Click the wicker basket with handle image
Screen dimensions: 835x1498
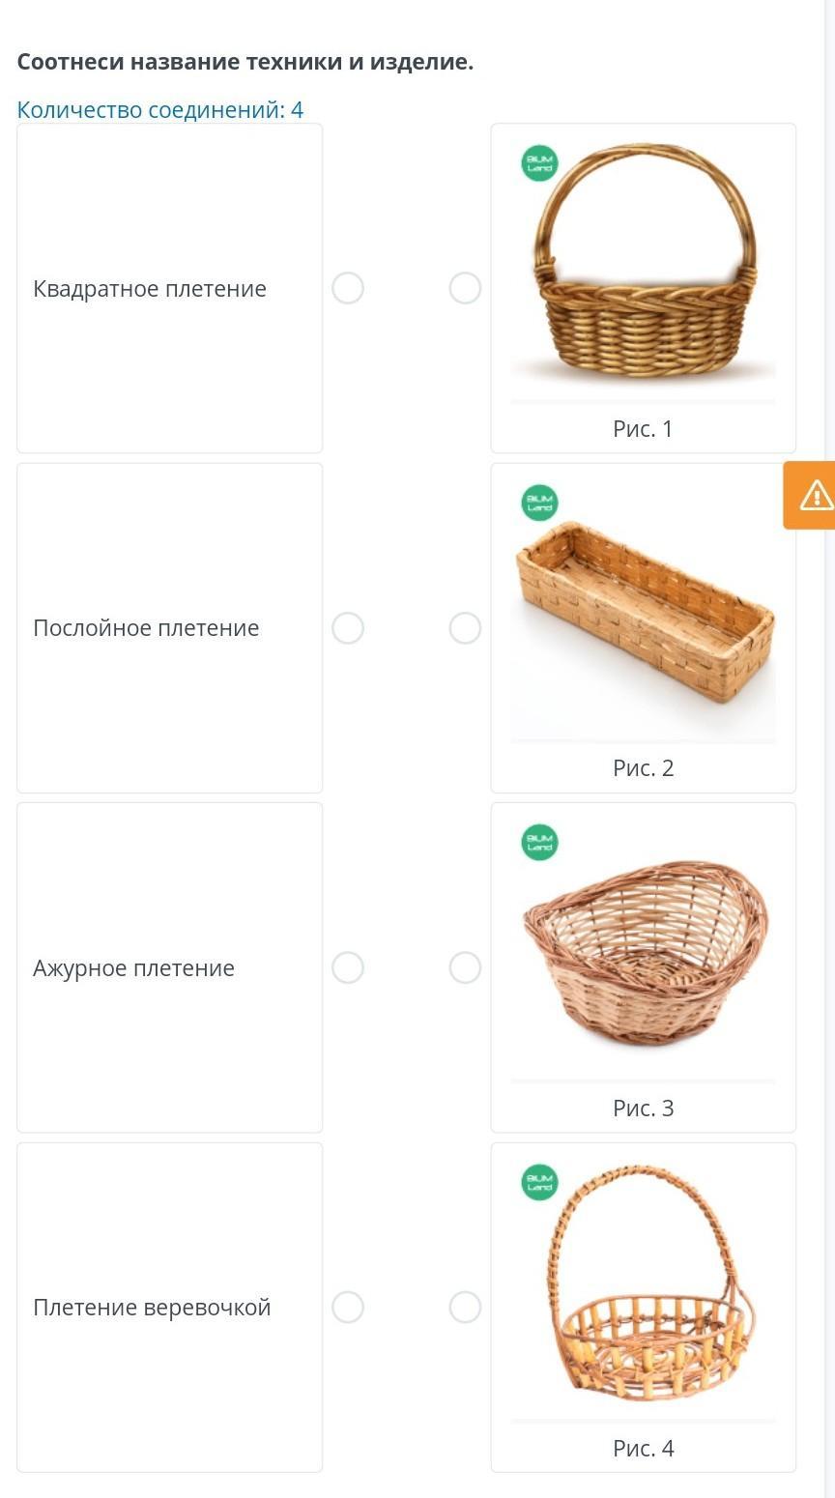tap(645, 271)
